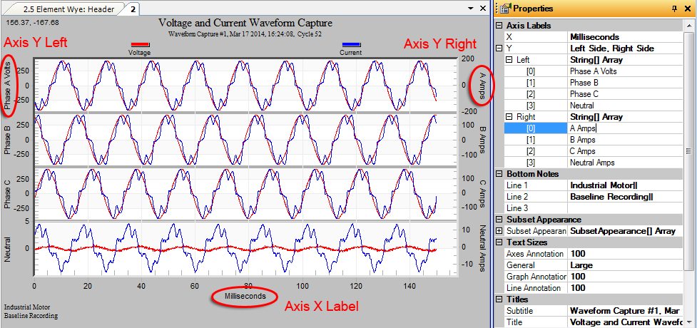Open the document tab list dropdown arrow
This screenshot has width=697, height=328.
[471, 9]
